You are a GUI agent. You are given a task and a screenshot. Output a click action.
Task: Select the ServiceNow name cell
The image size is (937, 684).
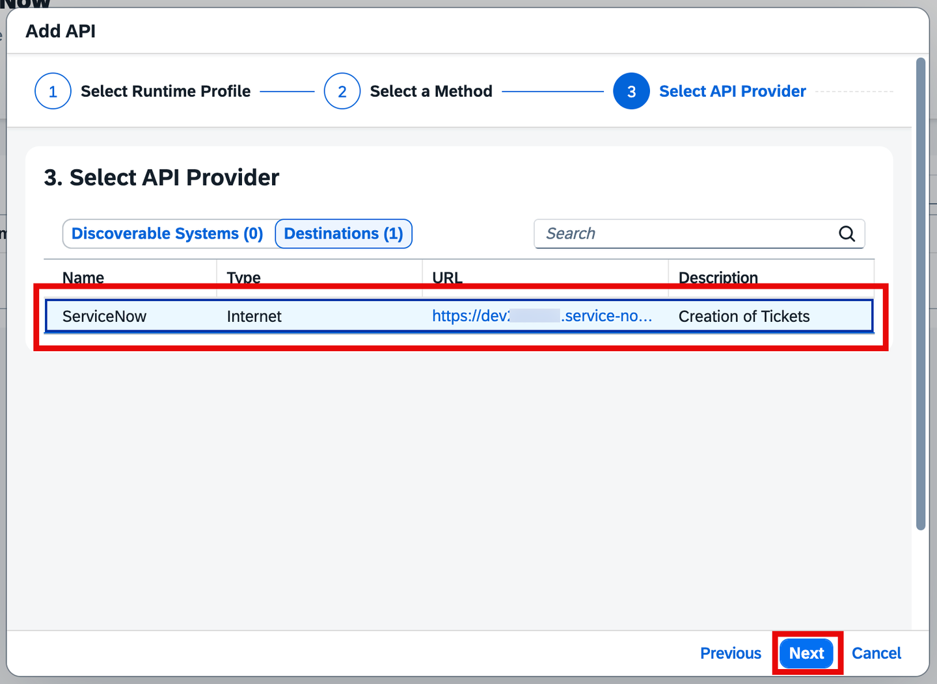click(104, 317)
